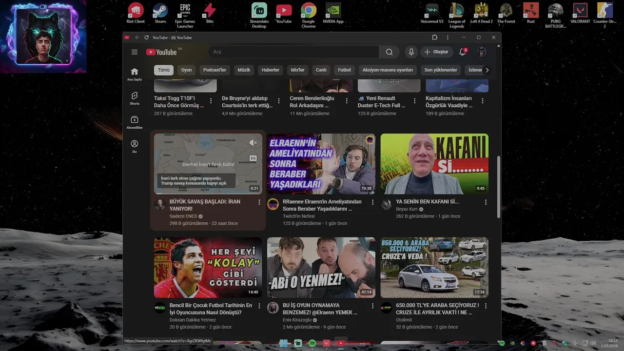
Task: Go back with the window back arrow
Action: coord(137,38)
